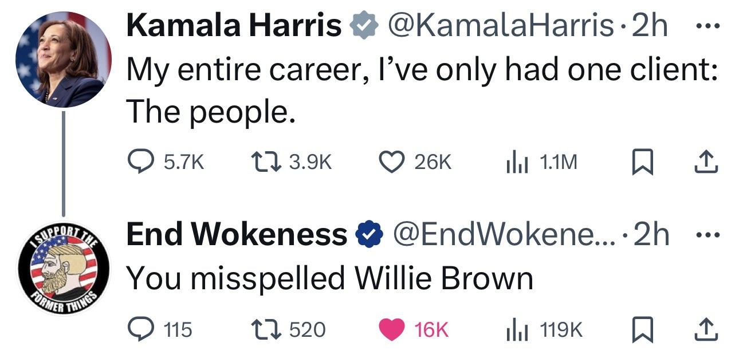Screen dimensions: 739x362
Task: Share the Kamala Harris tweet
Action: click(x=706, y=163)
